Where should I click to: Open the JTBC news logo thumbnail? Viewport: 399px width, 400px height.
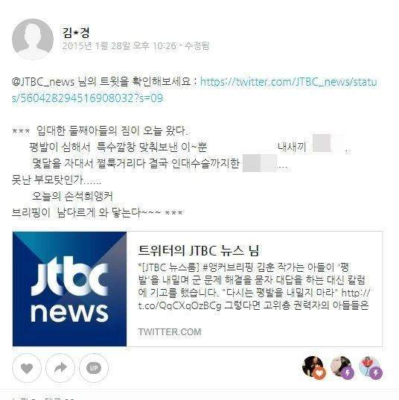point(70,289)
